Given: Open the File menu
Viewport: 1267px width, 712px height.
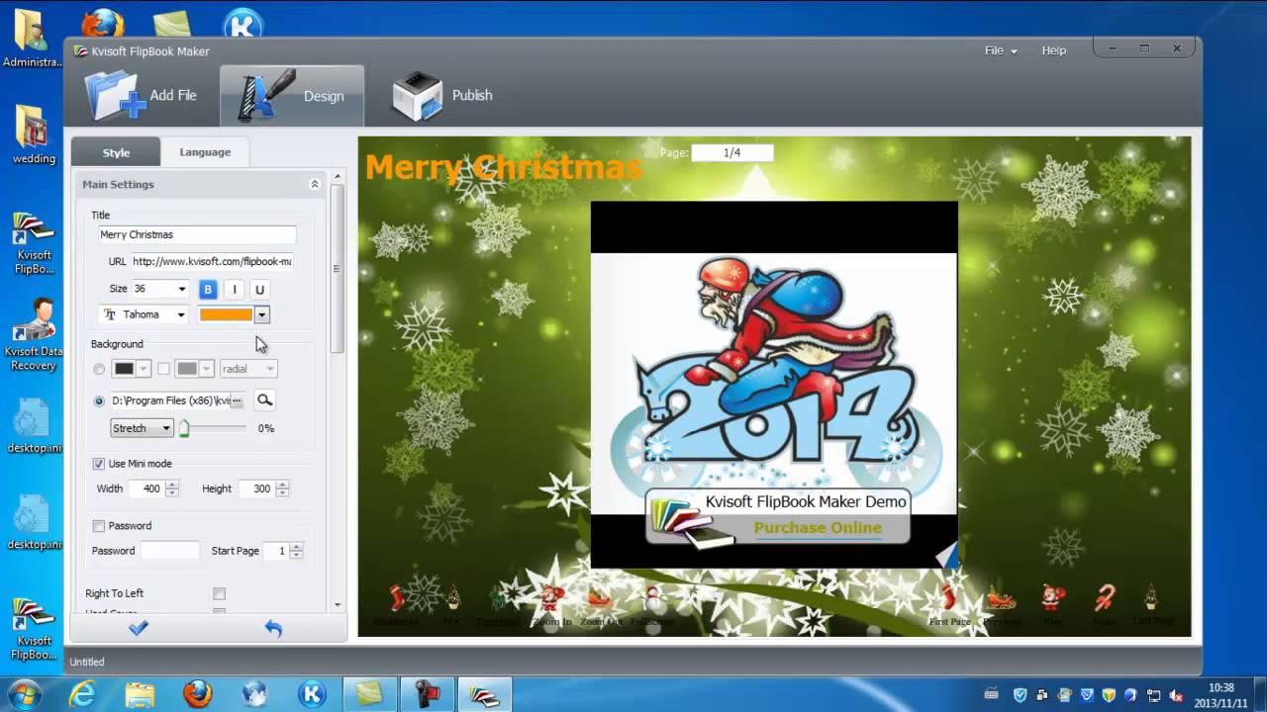Looking at the screenshot, I should (1000, 50).
